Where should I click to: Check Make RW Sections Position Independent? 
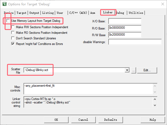point(13,27)
